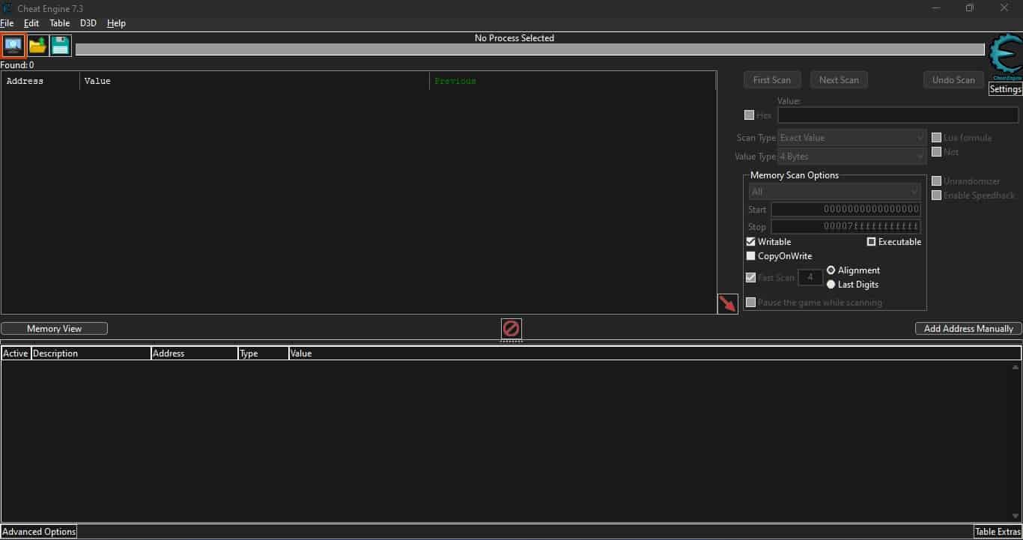The width and height of the screenshot is (1023, 540).
Task: Open the Edit menu
Action: (x=31, y=23)
